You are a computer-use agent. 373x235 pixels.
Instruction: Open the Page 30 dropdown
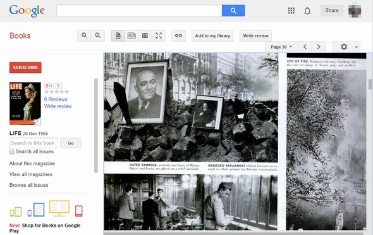coord(281,47)
